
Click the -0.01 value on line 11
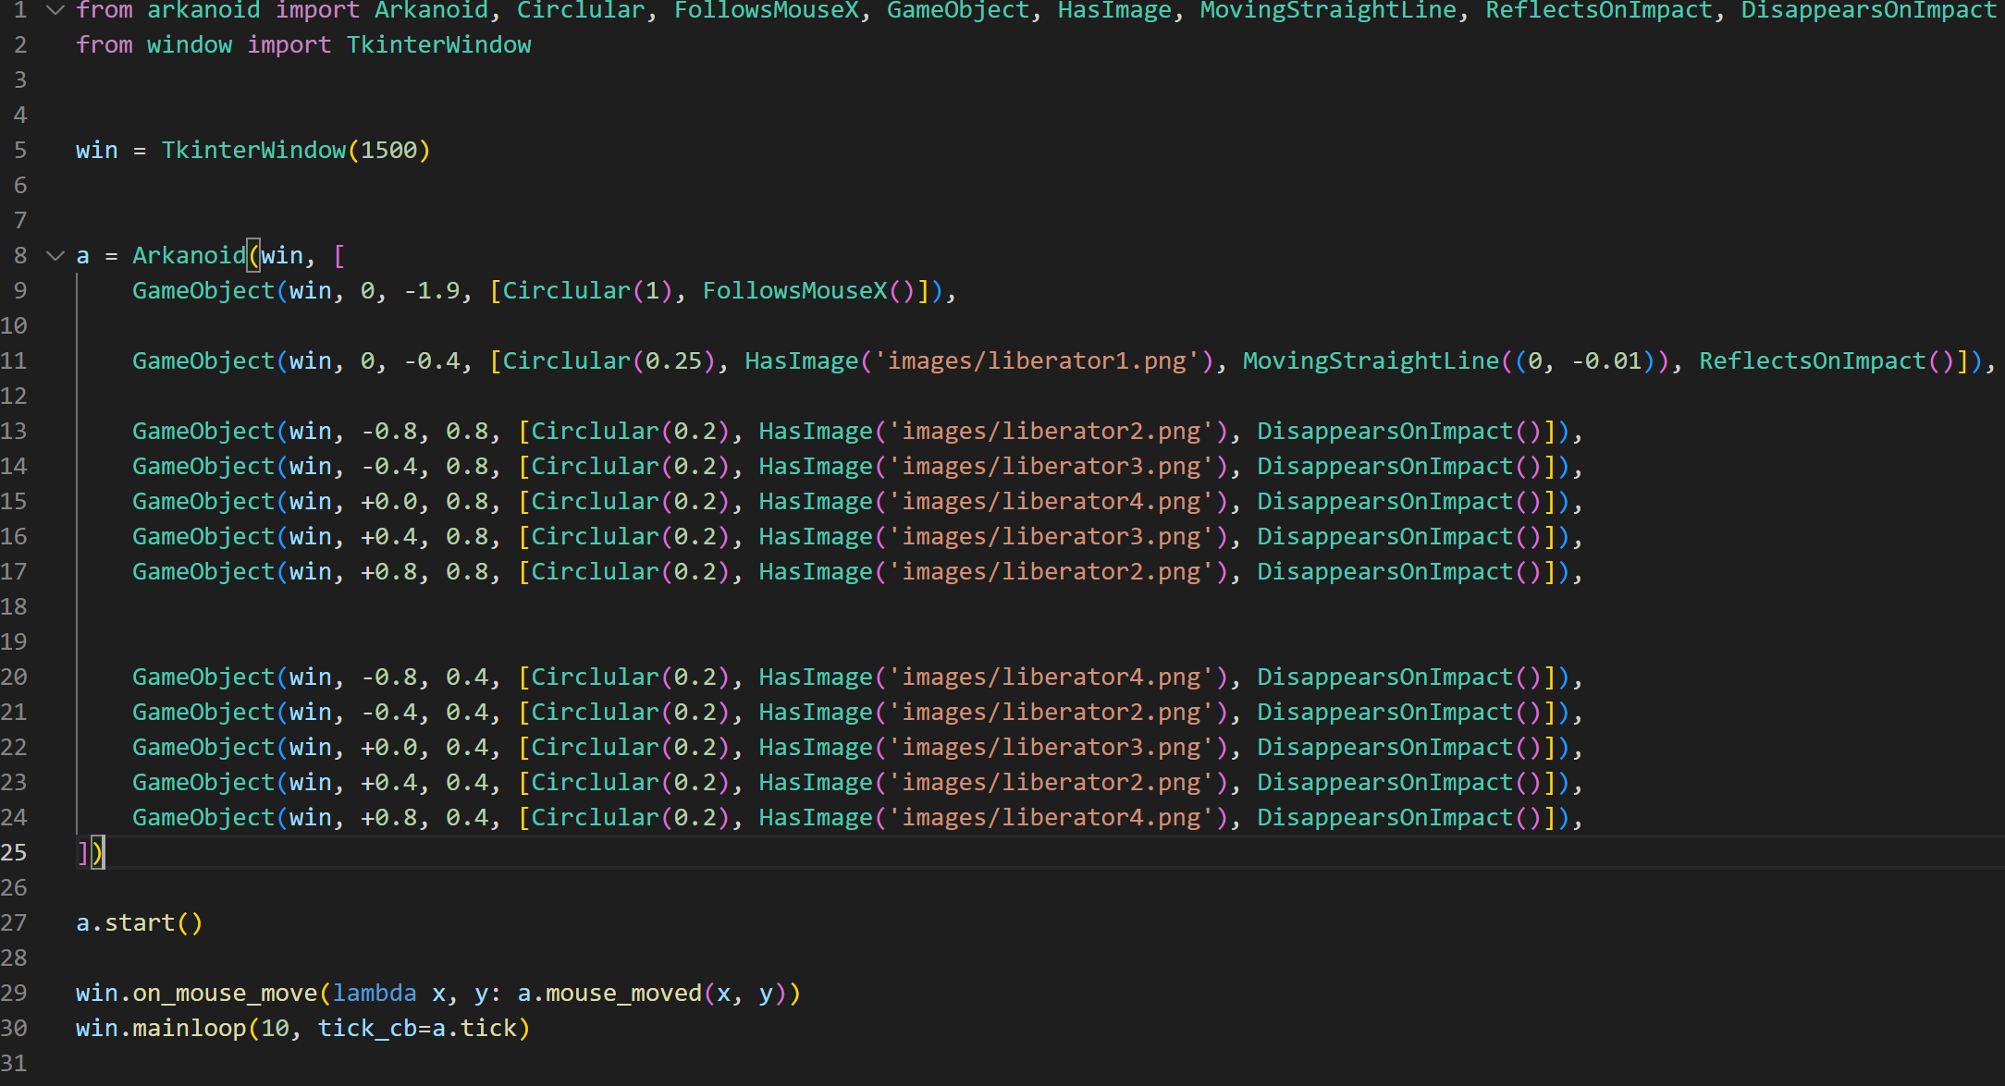click(x=1606, y=361)
